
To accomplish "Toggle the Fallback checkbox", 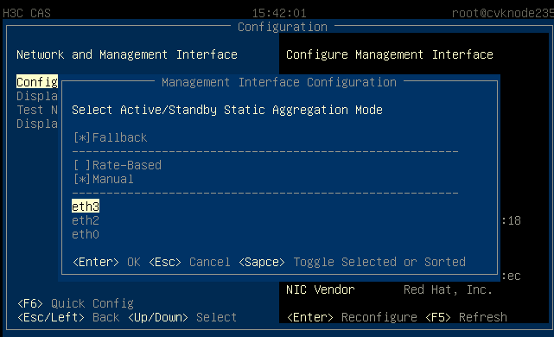I will tap(110, 137).
